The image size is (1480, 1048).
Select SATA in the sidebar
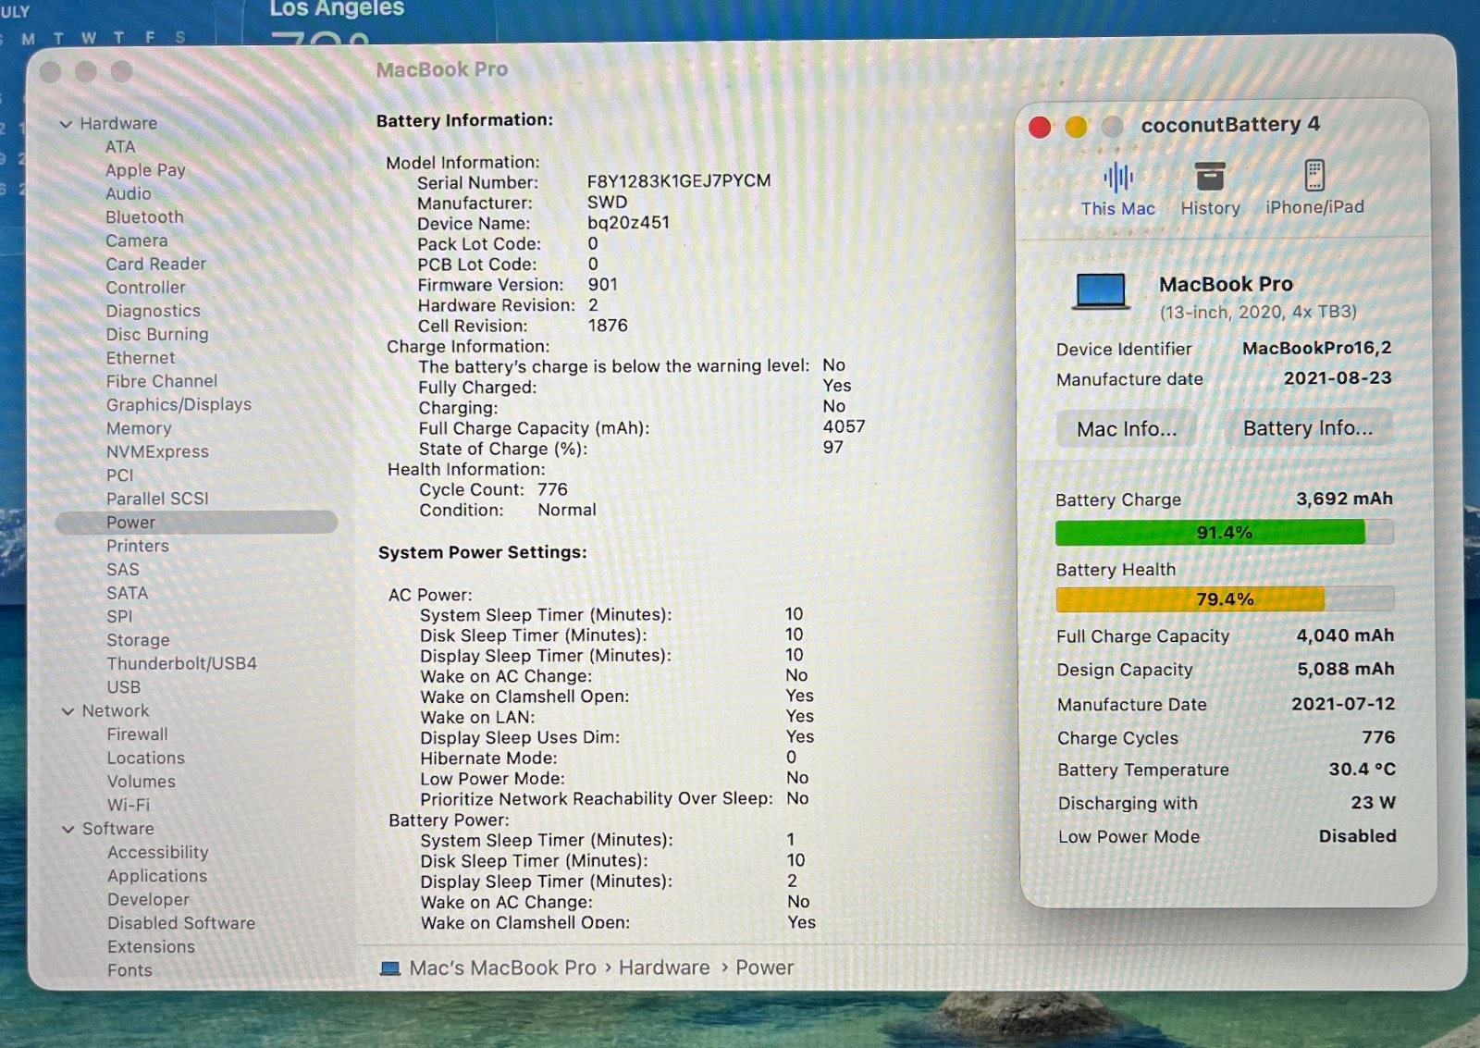(x=127, y=594)
